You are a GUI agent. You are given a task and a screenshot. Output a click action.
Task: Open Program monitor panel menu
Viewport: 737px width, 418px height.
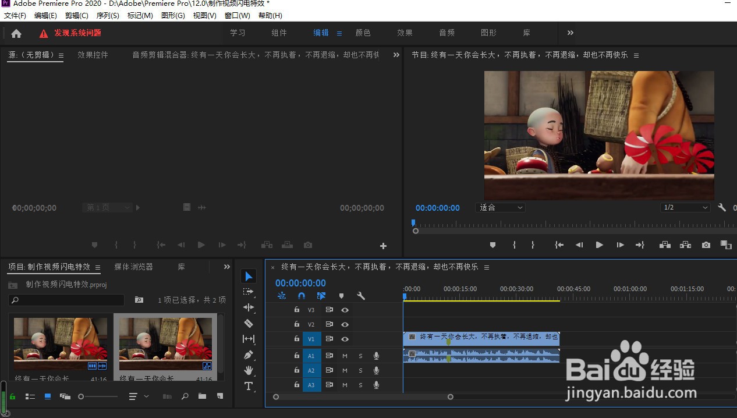636,55
